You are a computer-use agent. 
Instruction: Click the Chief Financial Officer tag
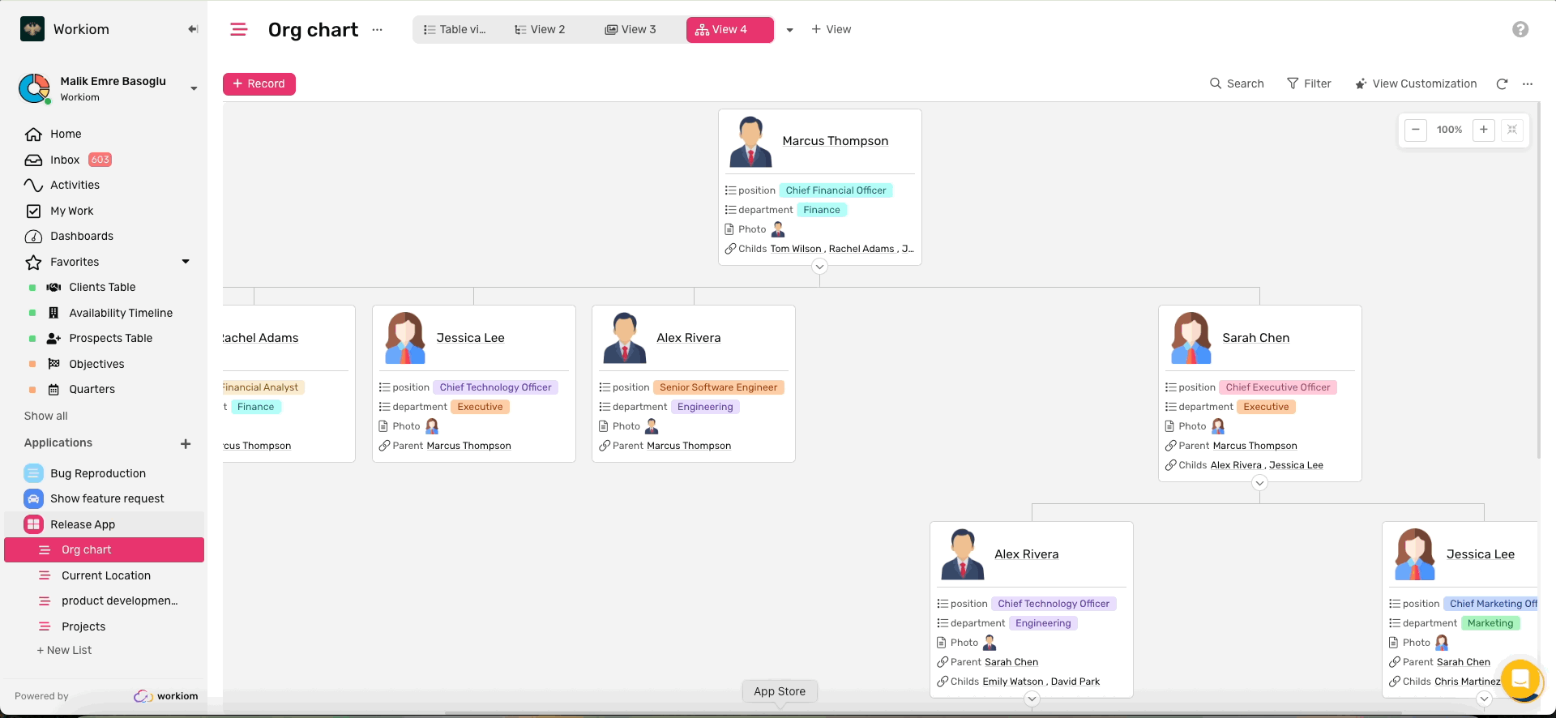836,190
